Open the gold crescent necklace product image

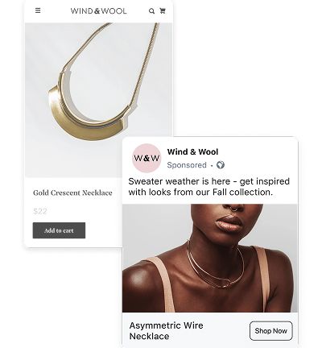[98, 100]
